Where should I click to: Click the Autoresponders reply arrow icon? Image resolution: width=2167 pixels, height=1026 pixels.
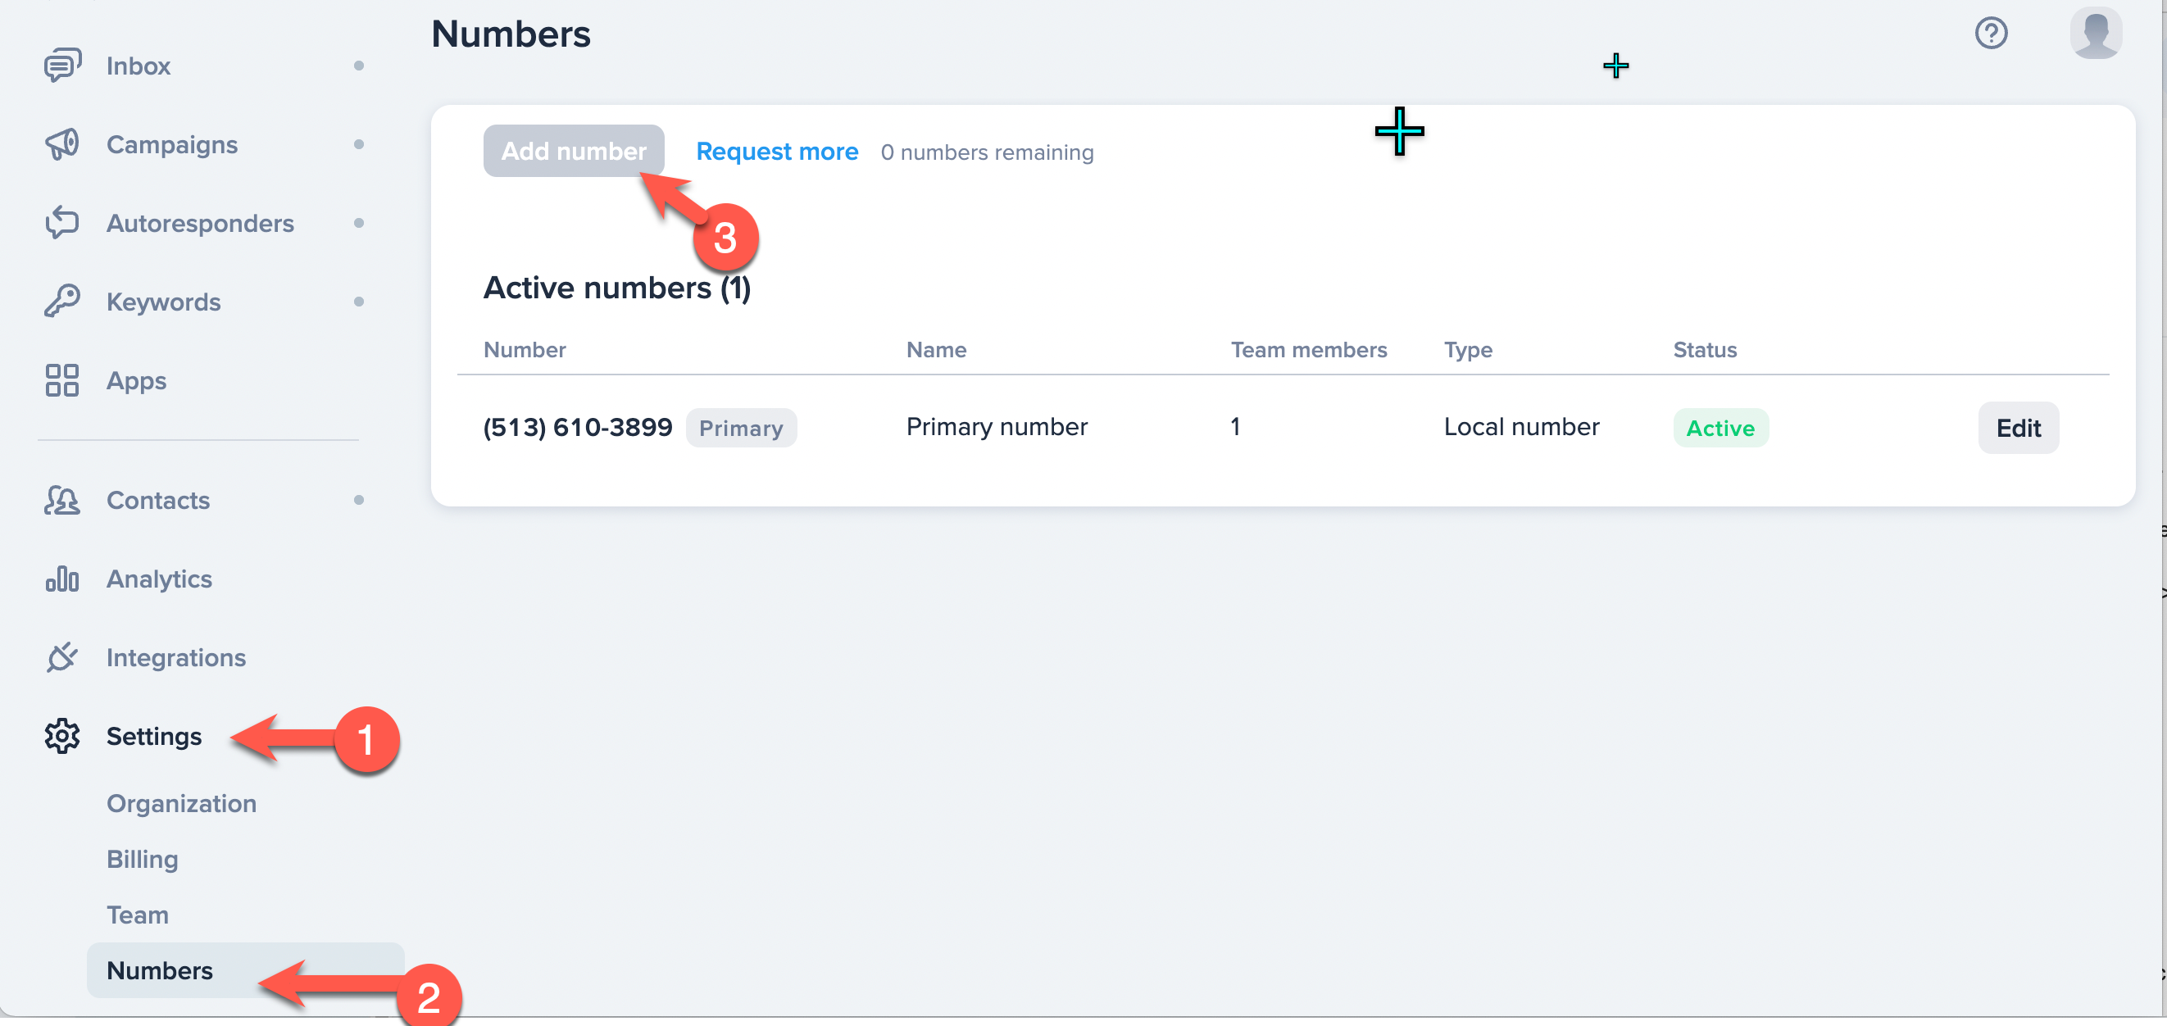(62, 222)
